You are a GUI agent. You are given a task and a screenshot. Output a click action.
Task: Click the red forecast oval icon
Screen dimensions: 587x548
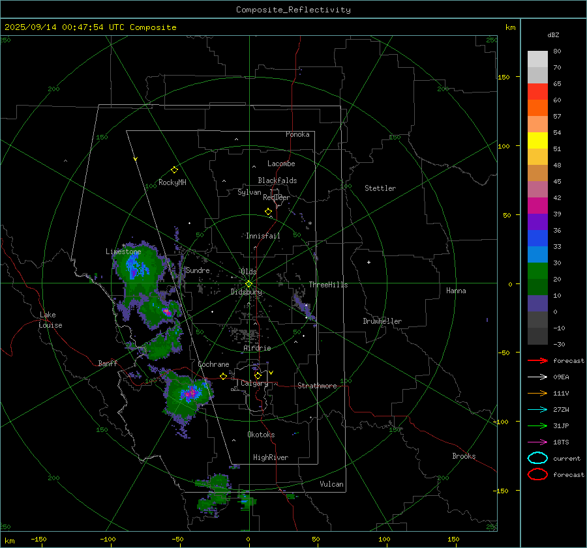(x=537, y=474)
